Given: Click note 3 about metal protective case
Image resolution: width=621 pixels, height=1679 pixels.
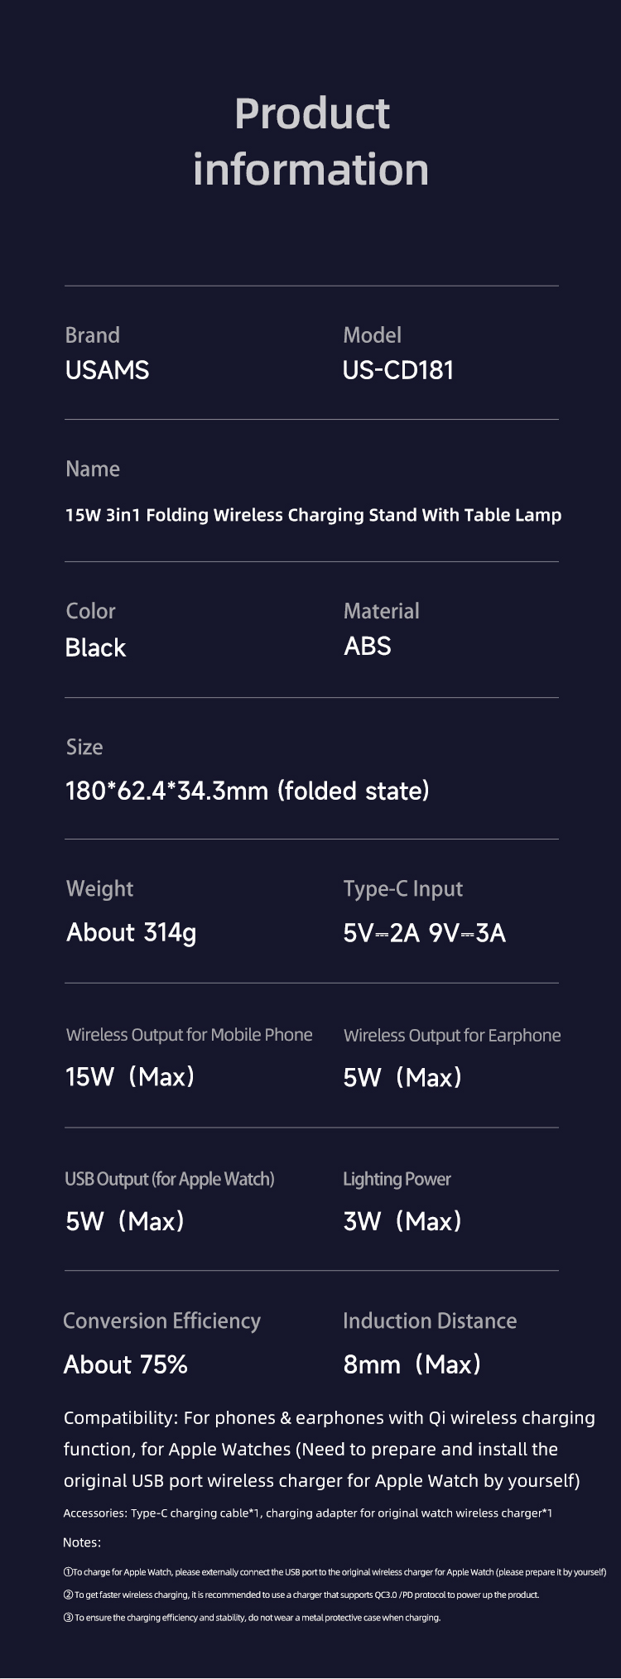Looking at the screenshot, I should point(253,1617).
